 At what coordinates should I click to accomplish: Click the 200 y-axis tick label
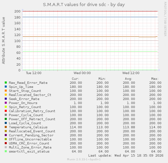click(17, 11)
